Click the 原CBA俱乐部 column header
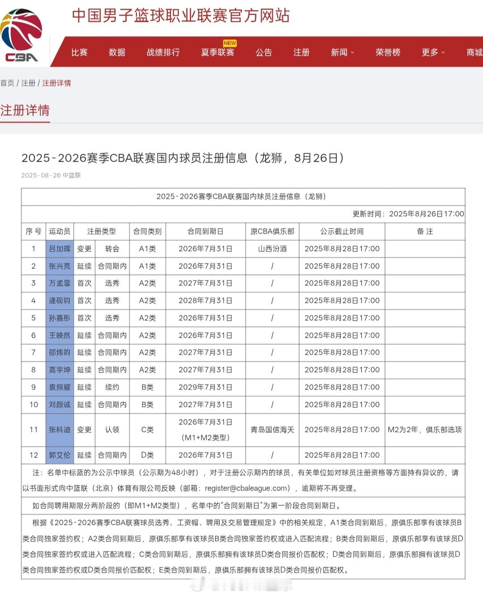483x596 pixels. (x=272, y=231)
